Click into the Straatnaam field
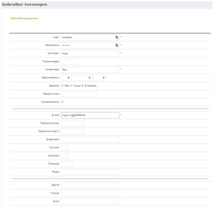The width and height of the screenshot is (214, 209). [x=90, y=140]
